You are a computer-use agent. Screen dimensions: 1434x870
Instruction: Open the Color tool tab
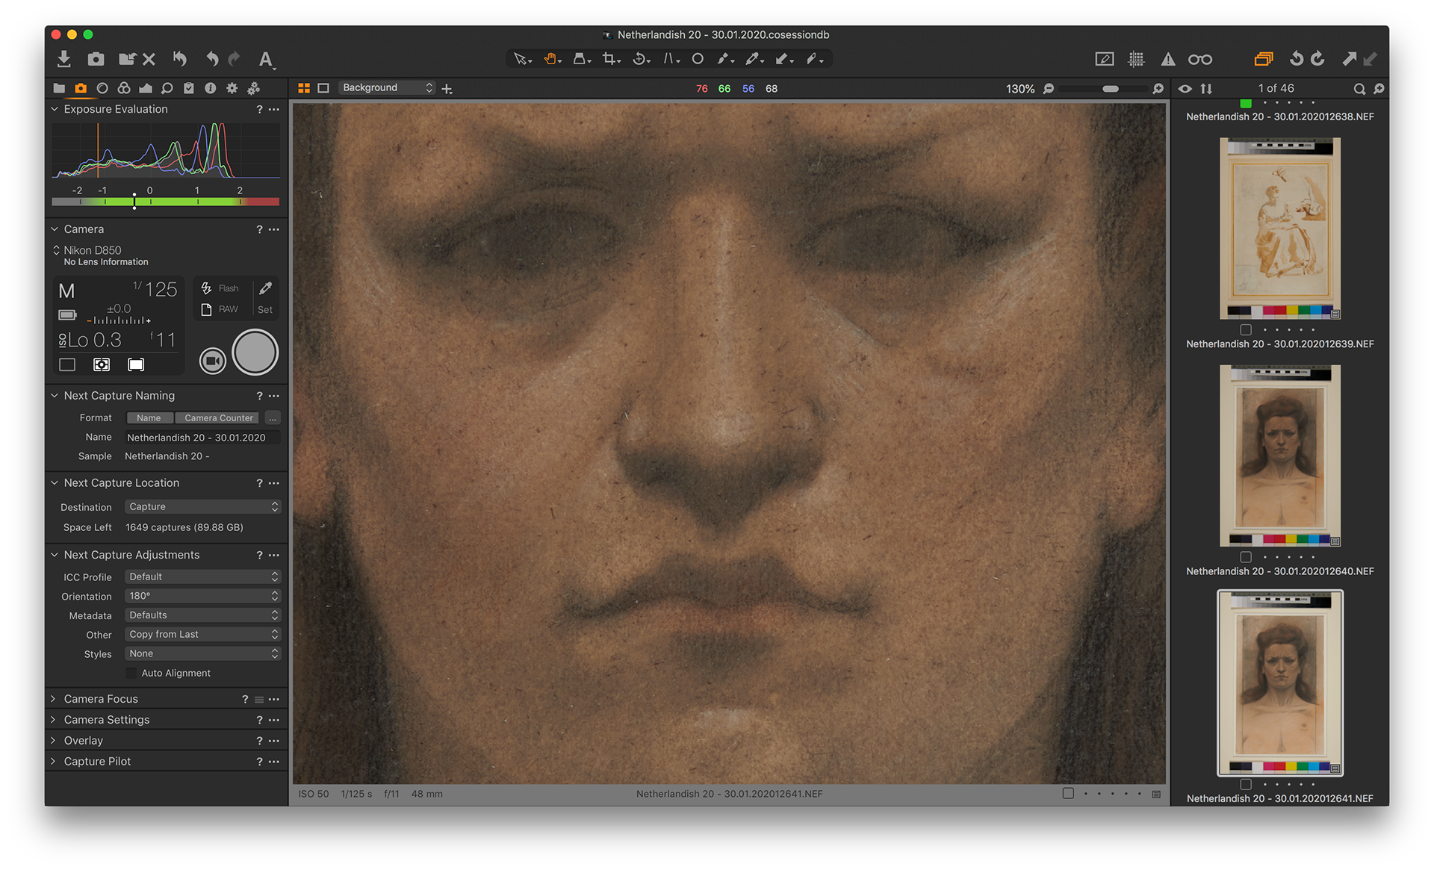pyautogui.click(x=124, y=88)
